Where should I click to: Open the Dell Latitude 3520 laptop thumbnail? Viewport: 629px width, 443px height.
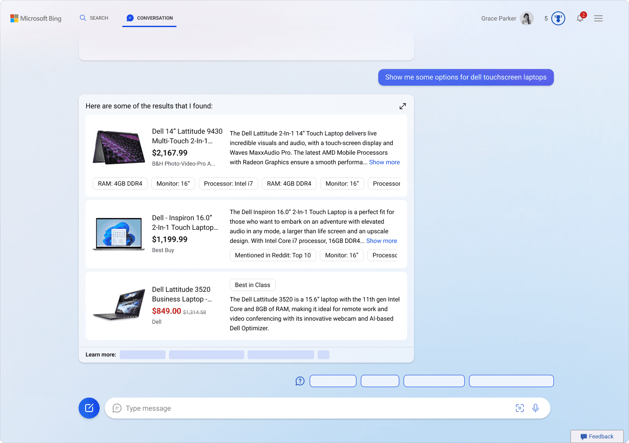pos(119,305)
